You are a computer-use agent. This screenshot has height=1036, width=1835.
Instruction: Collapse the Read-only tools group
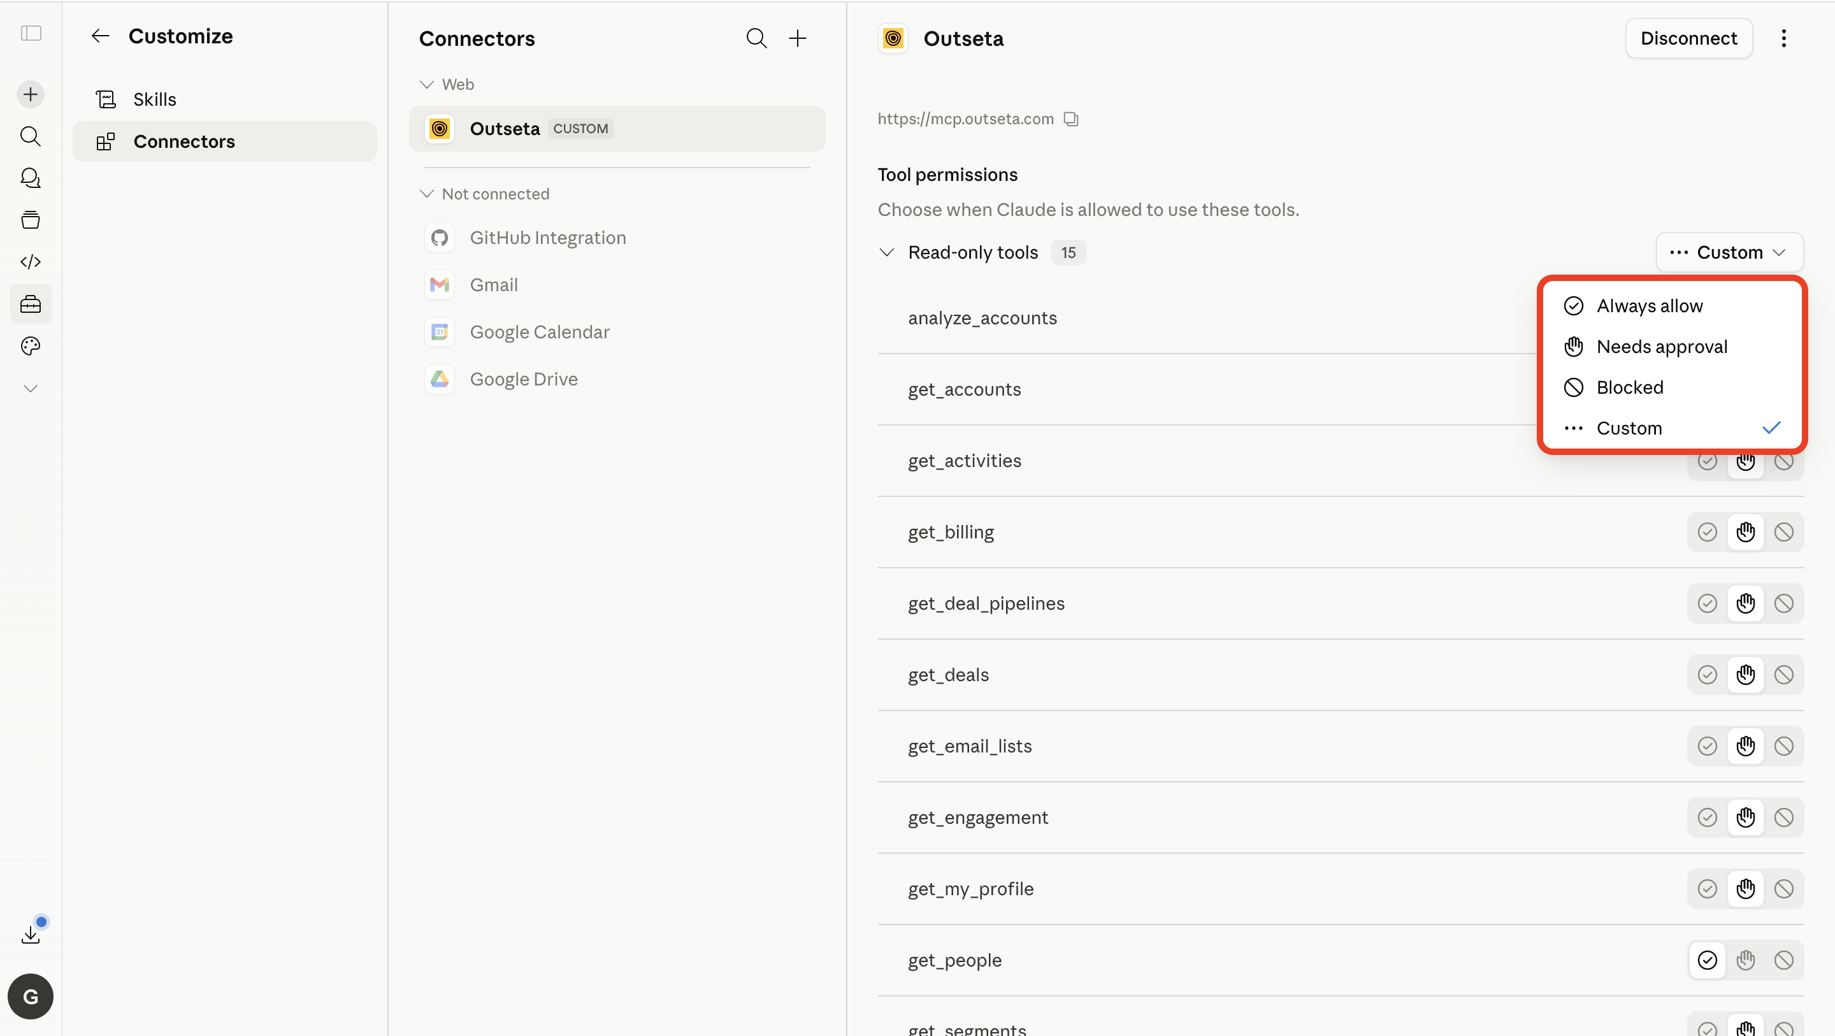(887, 252)
